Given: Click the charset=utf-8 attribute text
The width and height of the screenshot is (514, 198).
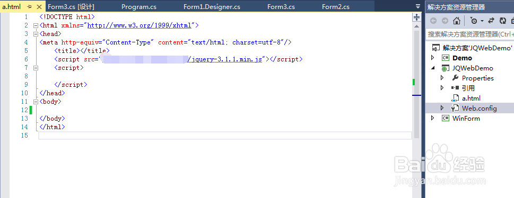Looking at the screenshot, I should click(256, 42).
